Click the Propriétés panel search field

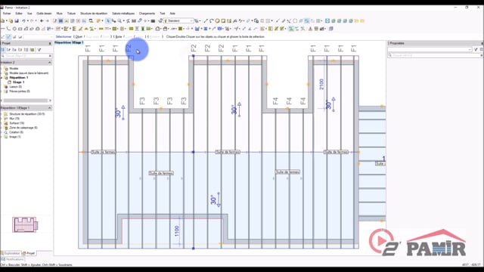(435, 55)
